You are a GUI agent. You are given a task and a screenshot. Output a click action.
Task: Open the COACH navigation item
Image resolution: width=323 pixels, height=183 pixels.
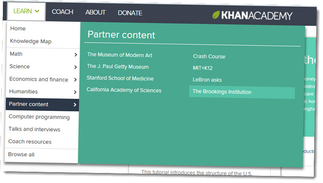point(62,12)
